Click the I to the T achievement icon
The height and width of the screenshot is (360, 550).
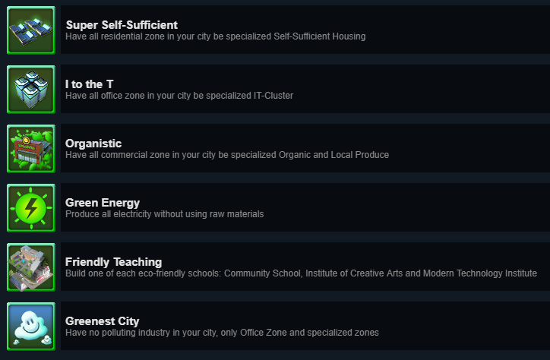(x=31, y=90)
